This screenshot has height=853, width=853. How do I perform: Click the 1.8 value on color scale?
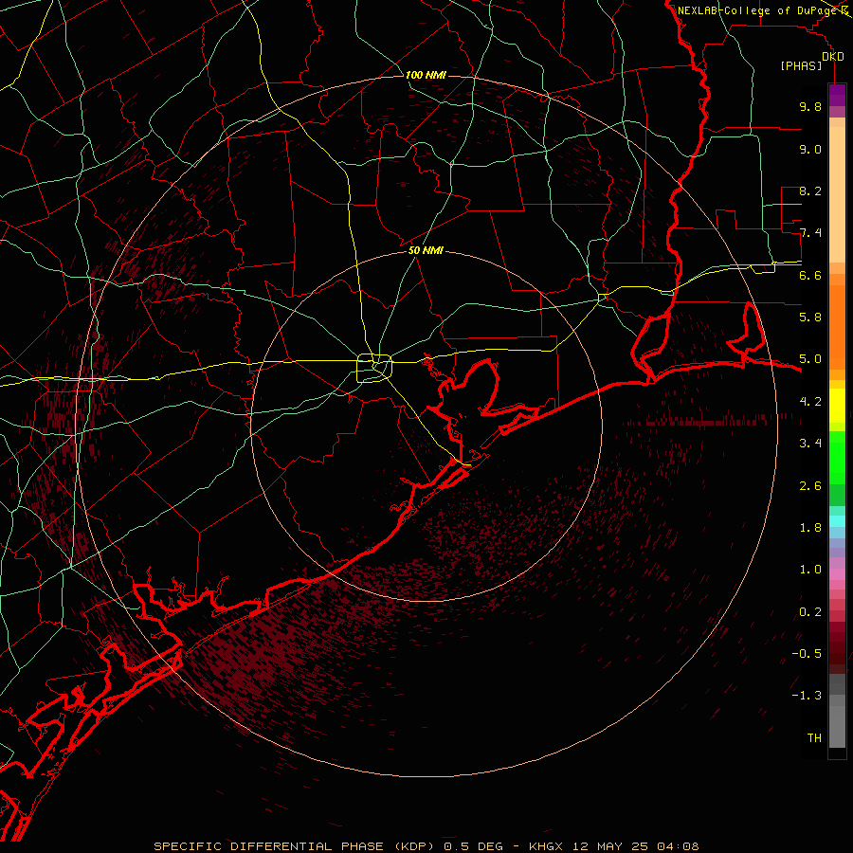click(810, 528)
